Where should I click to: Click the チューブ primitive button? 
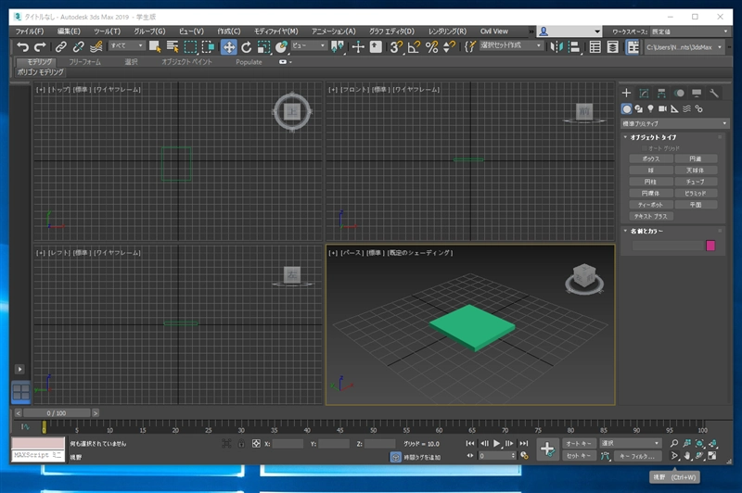696,182
